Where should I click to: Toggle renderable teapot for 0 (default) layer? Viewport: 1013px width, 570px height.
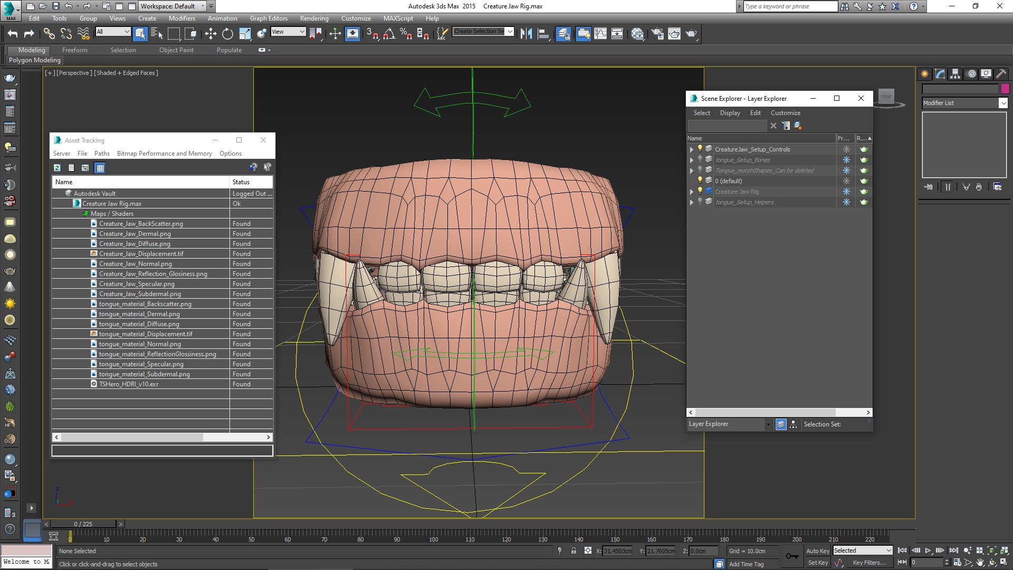(864, 181)
